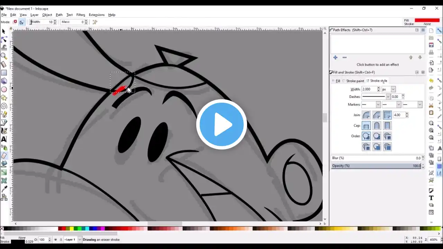Image resolution: width=443 pixels, height=249 pixels.
Task: Select the Spray tool
Action: coord(4,147)
